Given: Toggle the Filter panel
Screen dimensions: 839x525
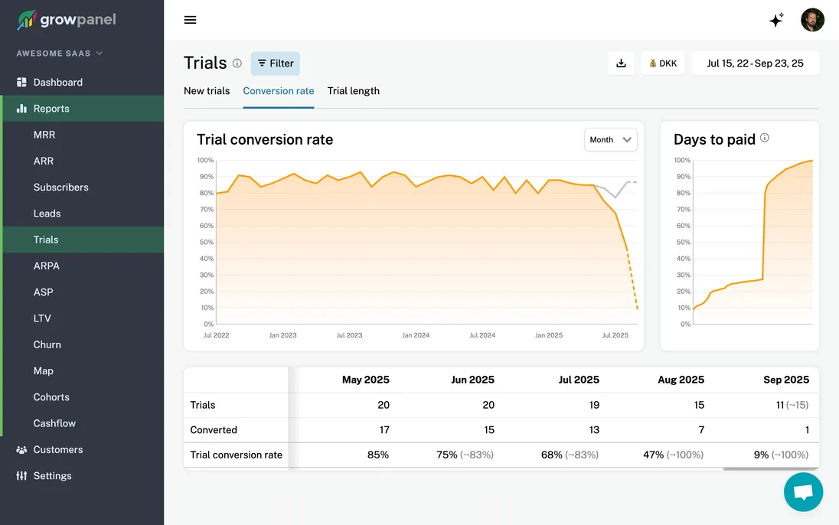Looking at the screenshot, I should 275,64.
